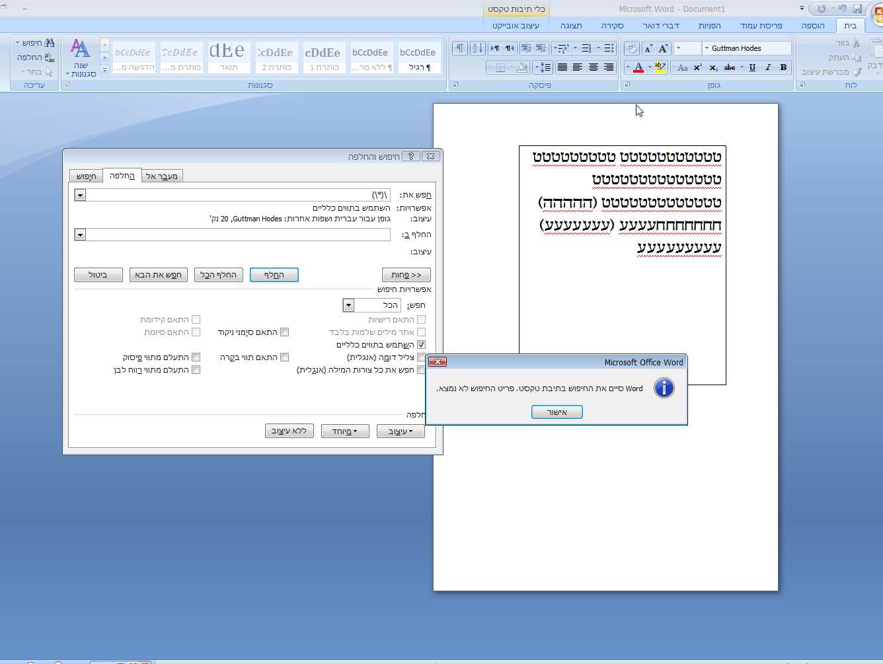This screenshot has height=664, width=883.
Task: Apply Strikethrough formatting in the ribbon
Action: click(730, 67)
